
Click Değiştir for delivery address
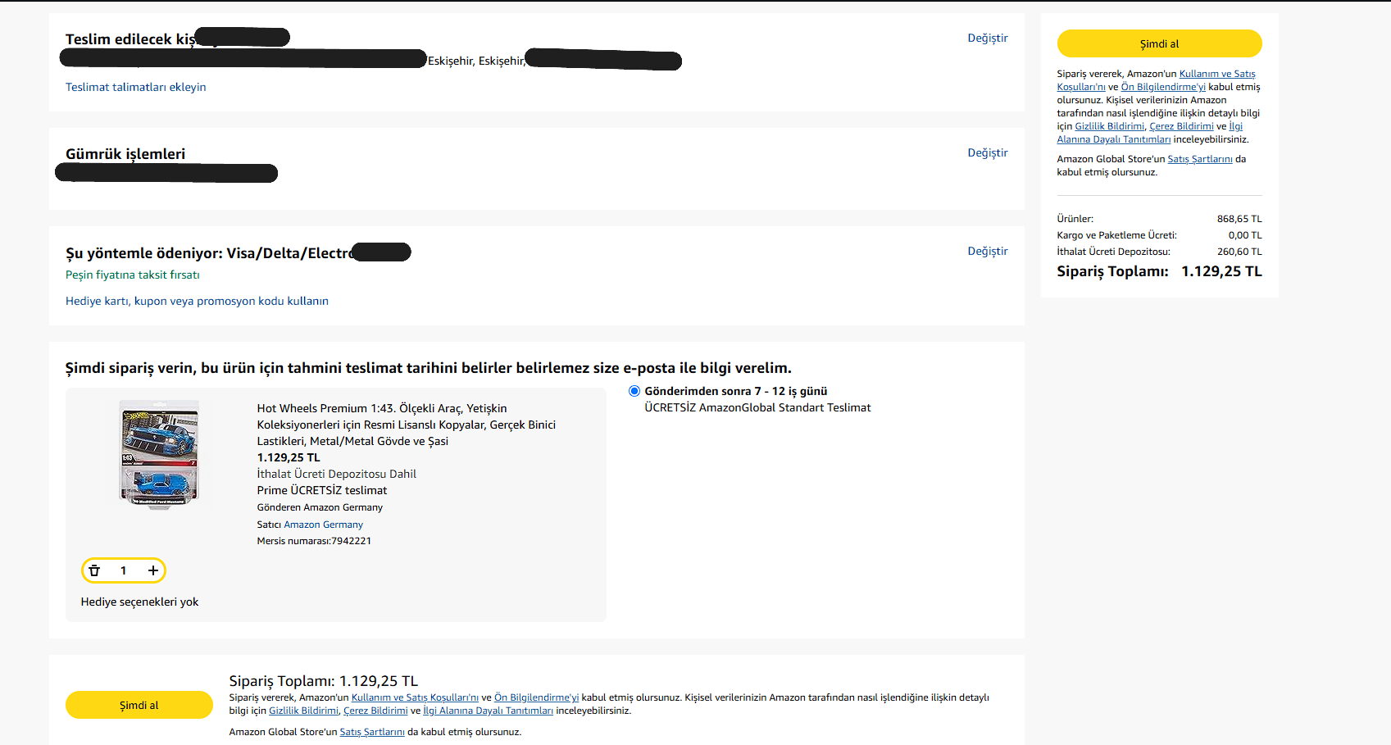tap(988, 38)
